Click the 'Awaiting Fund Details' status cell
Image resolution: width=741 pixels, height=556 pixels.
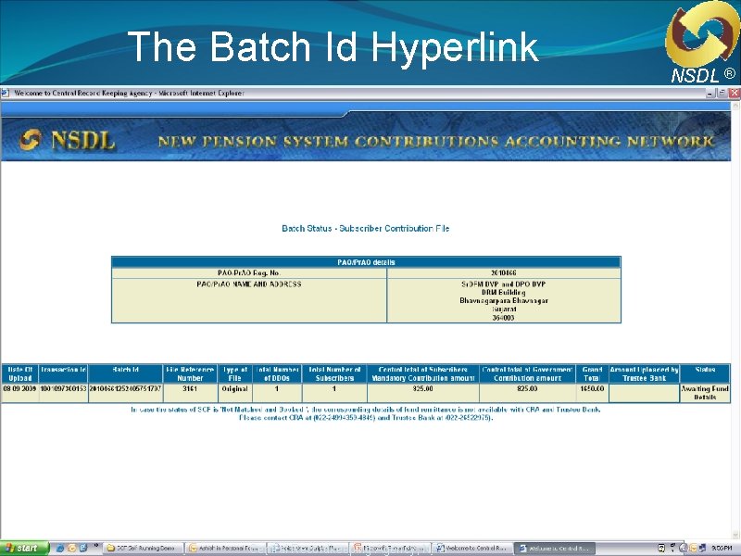coord(705,393)
